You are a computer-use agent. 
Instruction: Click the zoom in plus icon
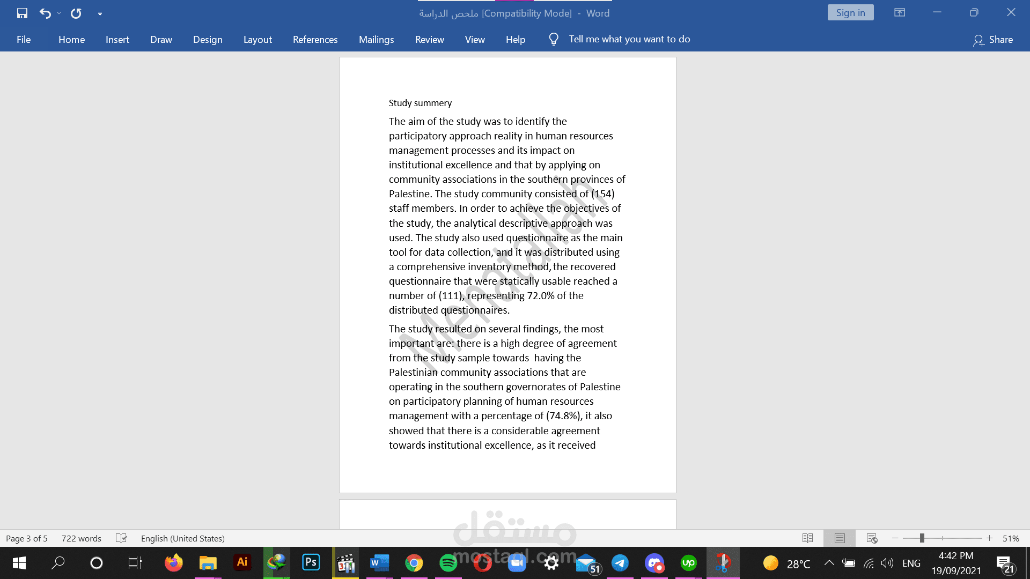coord(989,538)
